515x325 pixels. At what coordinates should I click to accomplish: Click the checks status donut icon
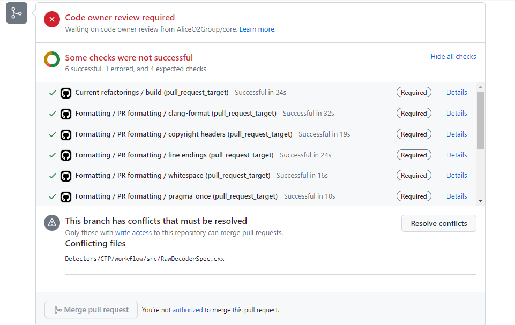tap(52, 59)
